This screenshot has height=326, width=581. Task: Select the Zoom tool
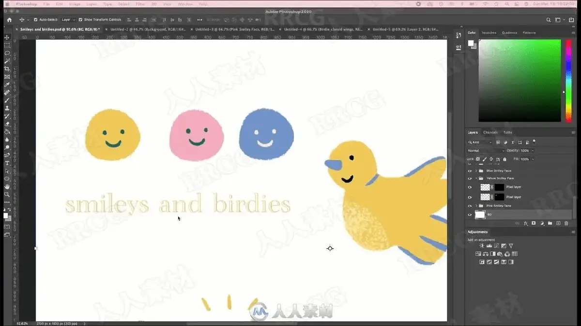tap(7, 194)
